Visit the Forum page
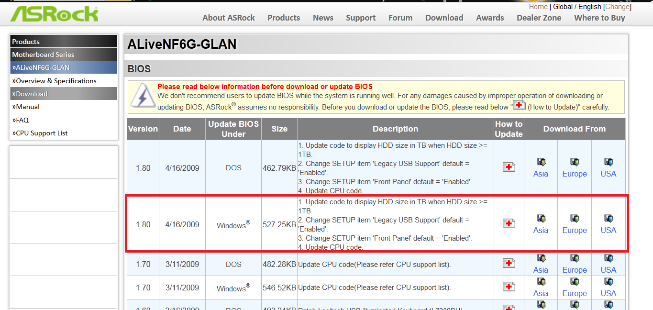The image size is (653, 310). pos(400,18)
